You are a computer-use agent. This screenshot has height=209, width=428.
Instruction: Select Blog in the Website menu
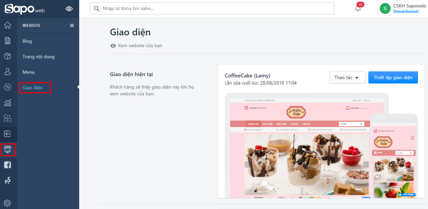[27, 41]
